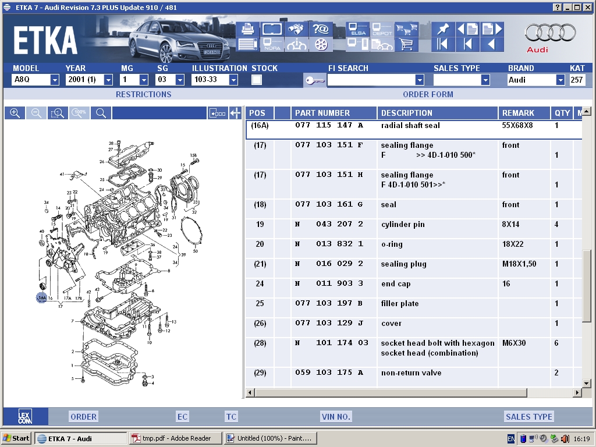Click the wheel rim icon
The width and height of the screenshot is (596, 447).
click(x=321, y=44)
